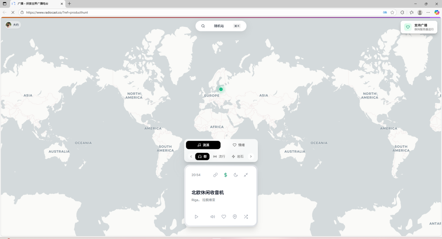Screen dimensions: 442x239
Task: Open a new browser tab
Action: pos(69,3)
